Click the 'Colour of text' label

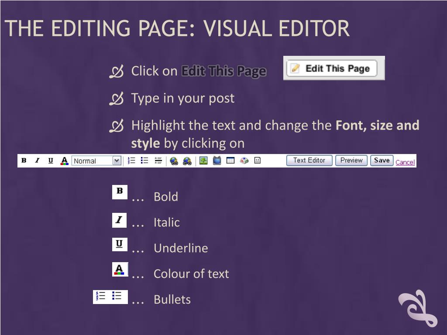coord(191,274)
